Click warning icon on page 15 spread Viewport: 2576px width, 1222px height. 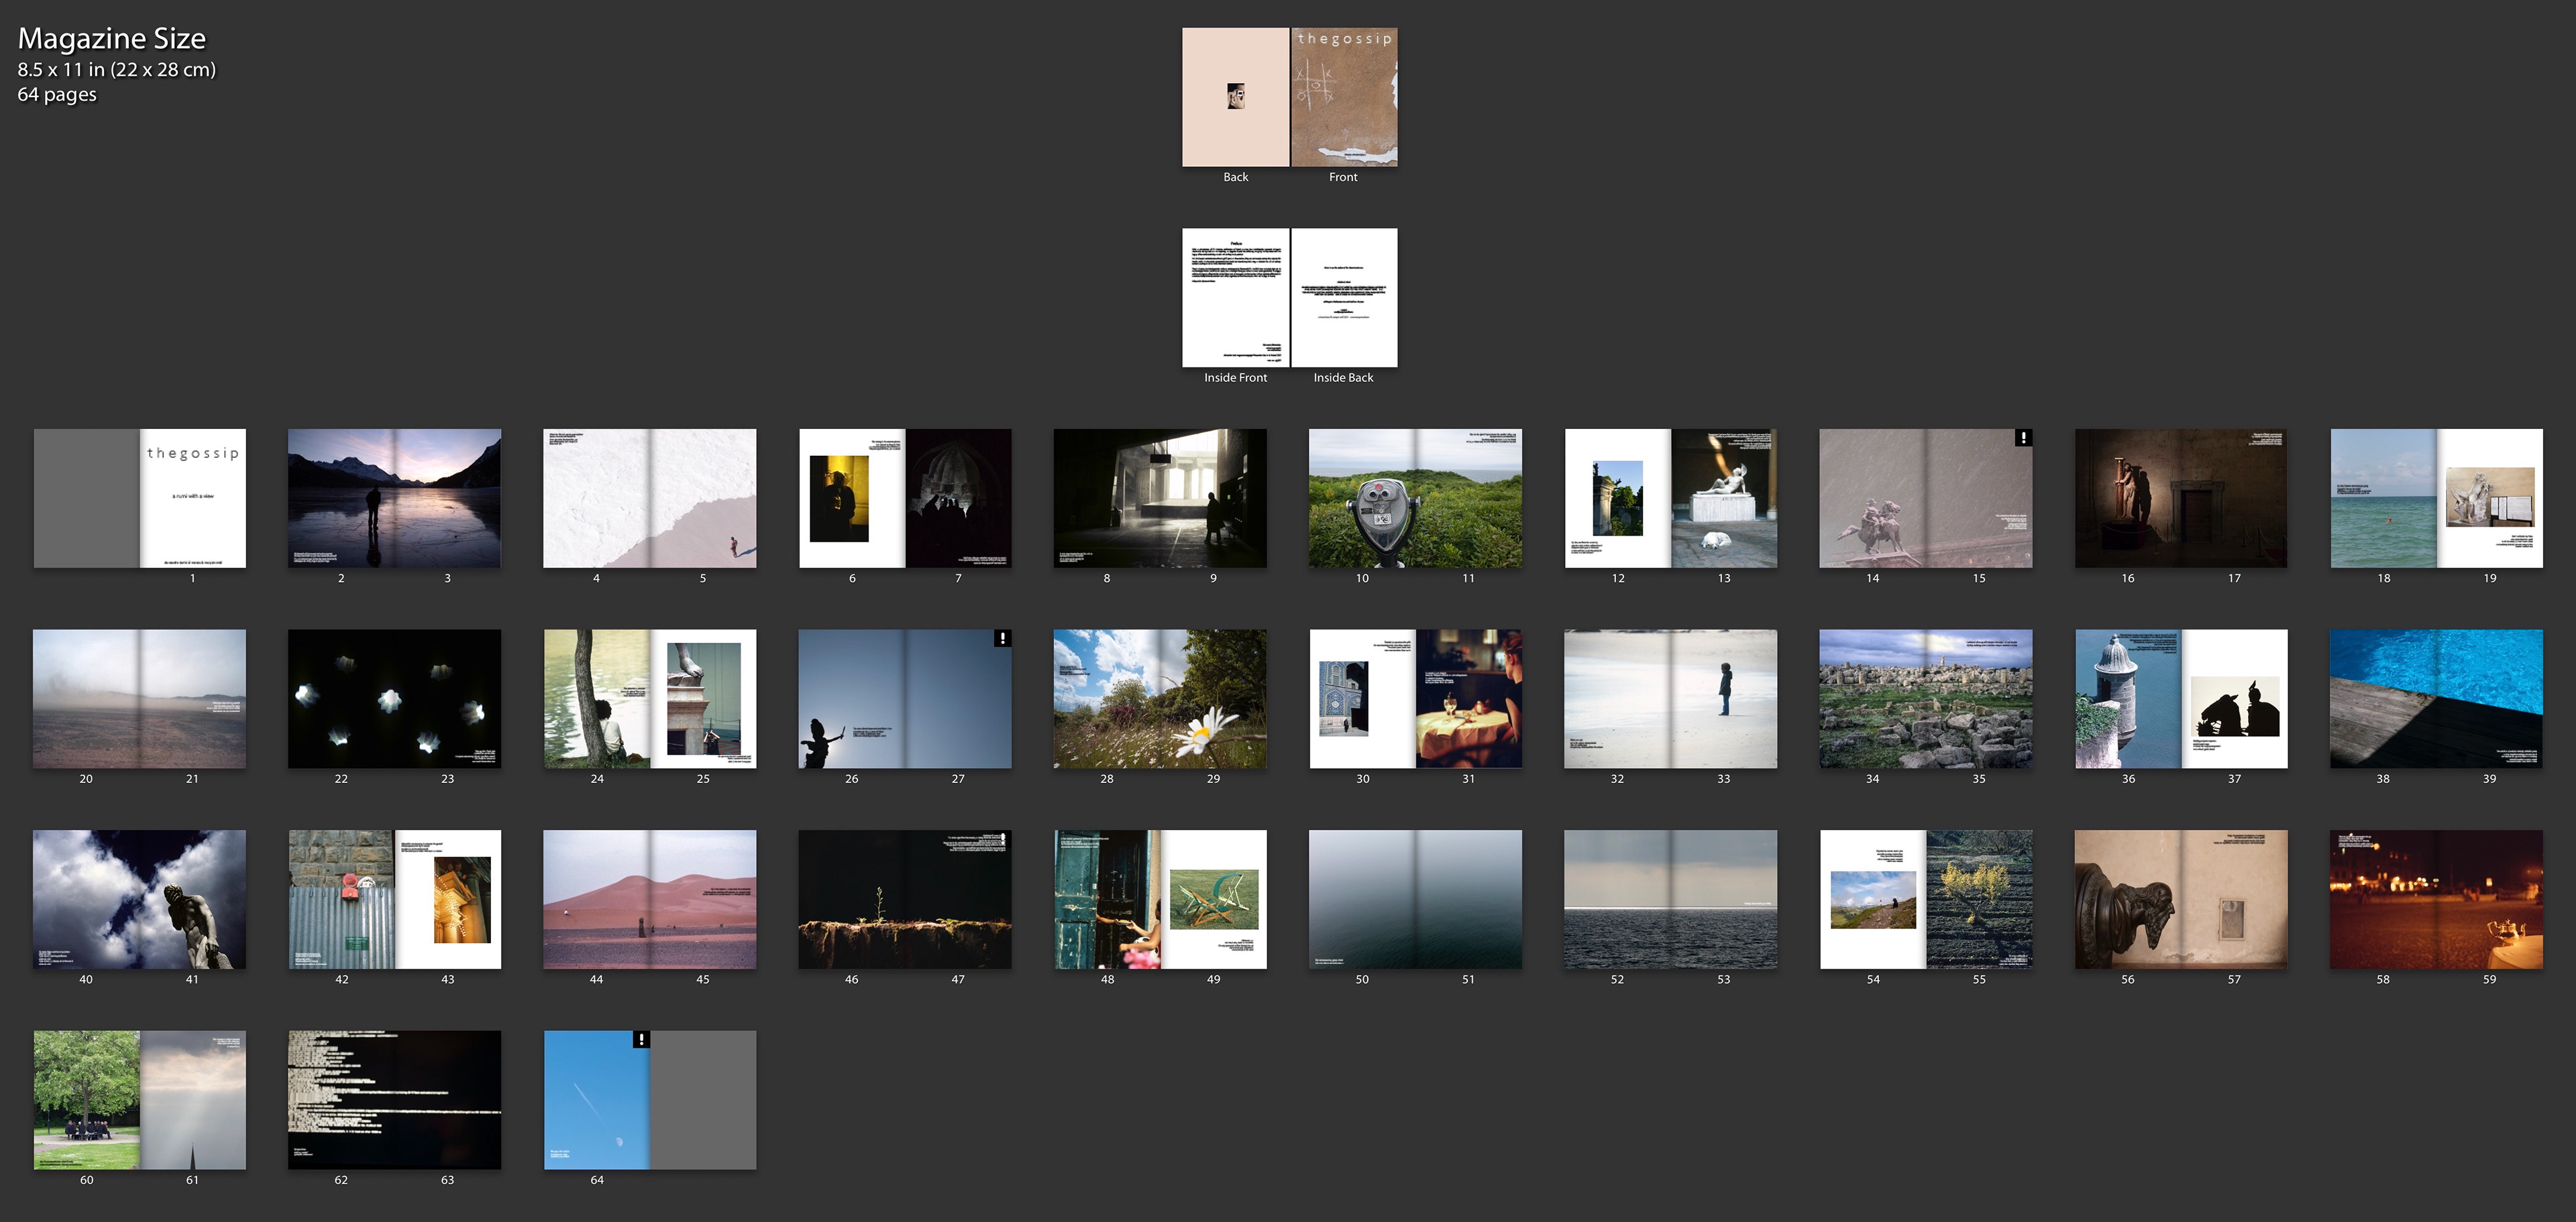coord(2023,438)
